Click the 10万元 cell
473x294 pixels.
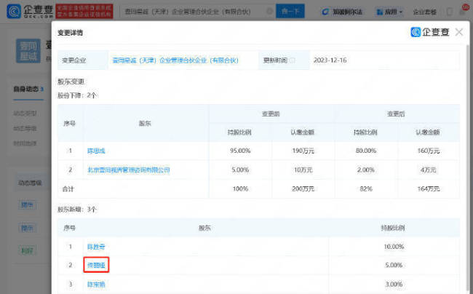click(x=303, y=170)
